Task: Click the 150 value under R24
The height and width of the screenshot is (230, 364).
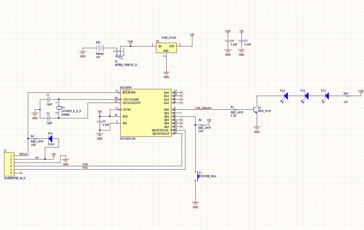Action: click(346, 102)
